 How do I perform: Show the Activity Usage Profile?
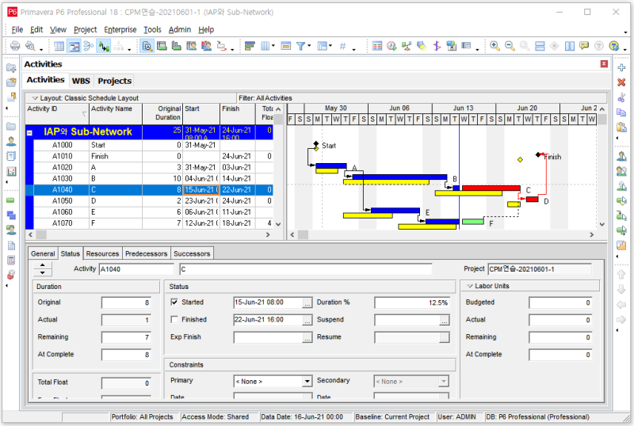click(176, 46)
